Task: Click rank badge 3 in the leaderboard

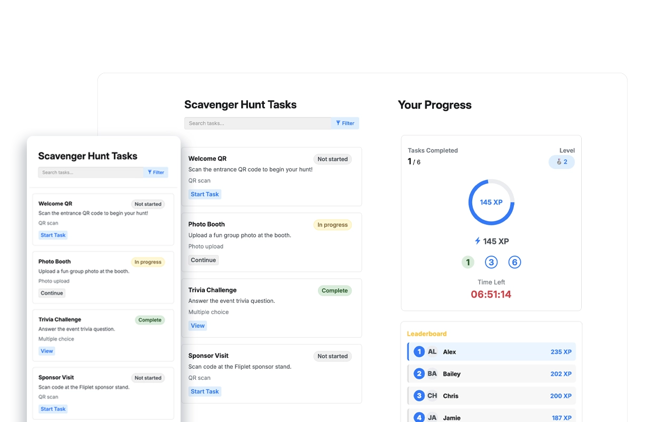Action: (x=419, y=396)
